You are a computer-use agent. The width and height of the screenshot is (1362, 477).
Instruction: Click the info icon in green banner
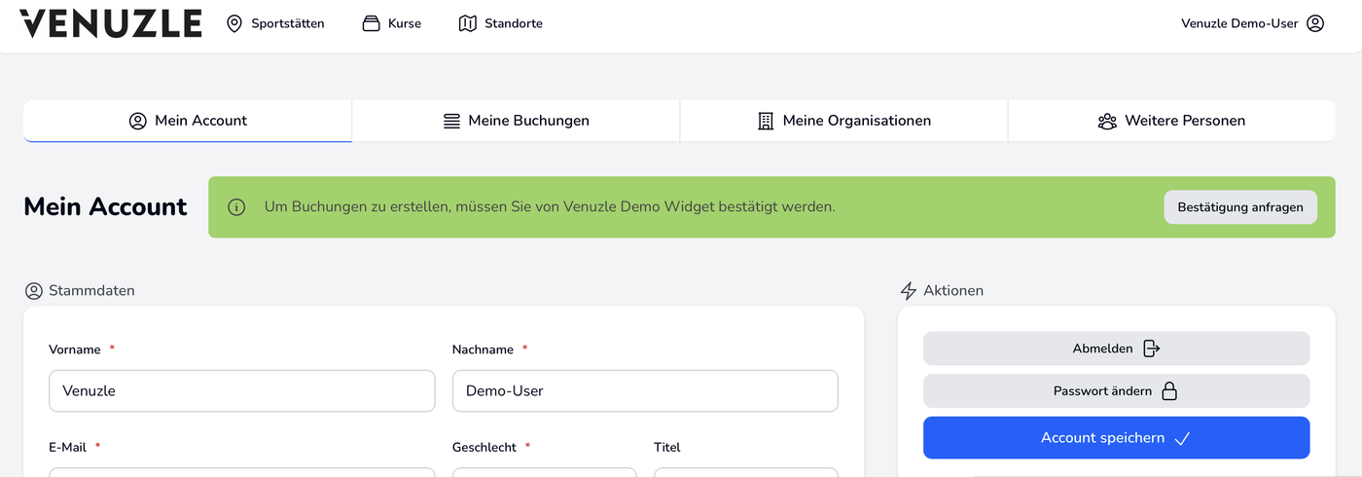coord(236,207)
